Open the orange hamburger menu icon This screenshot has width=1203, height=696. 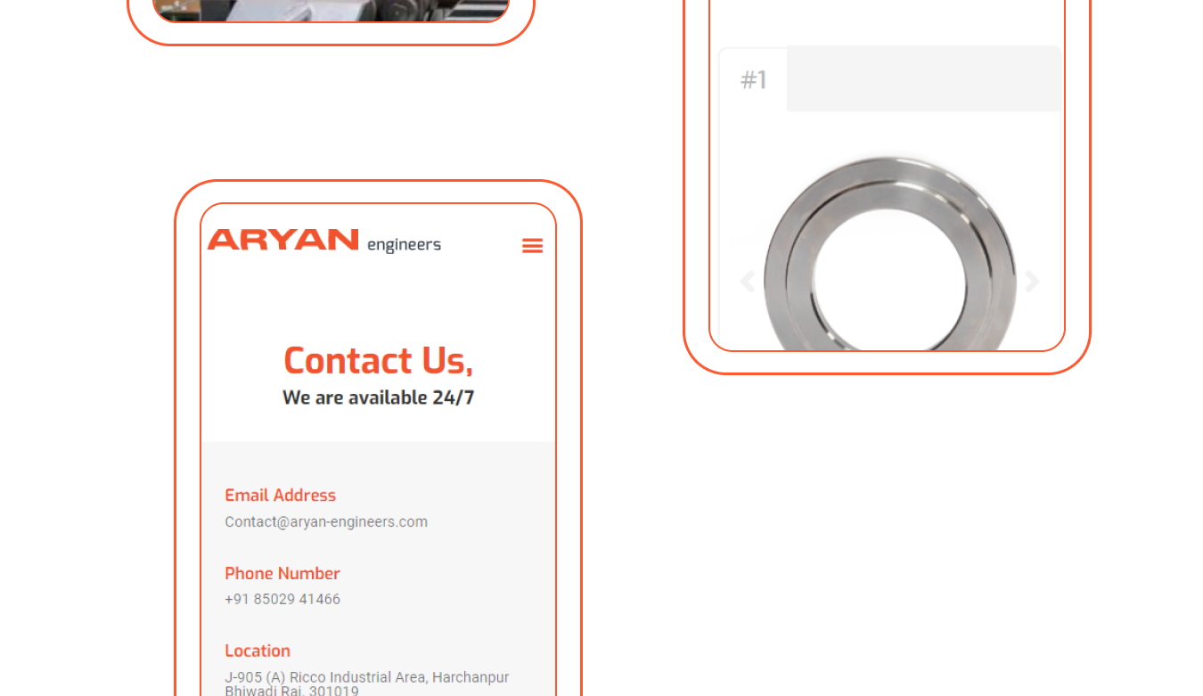tap(533, 246)
